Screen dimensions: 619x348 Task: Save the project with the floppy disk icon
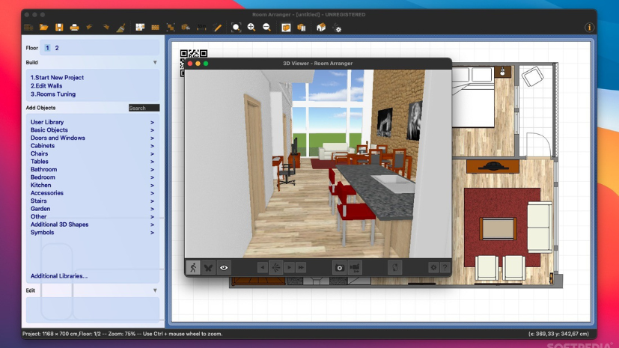[59, 28]
